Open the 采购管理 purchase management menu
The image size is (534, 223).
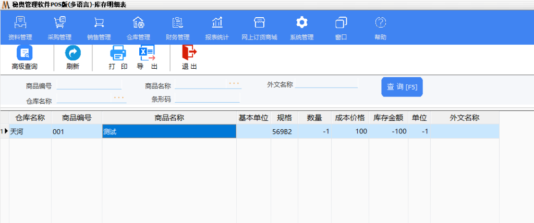(x=59, y=28)
